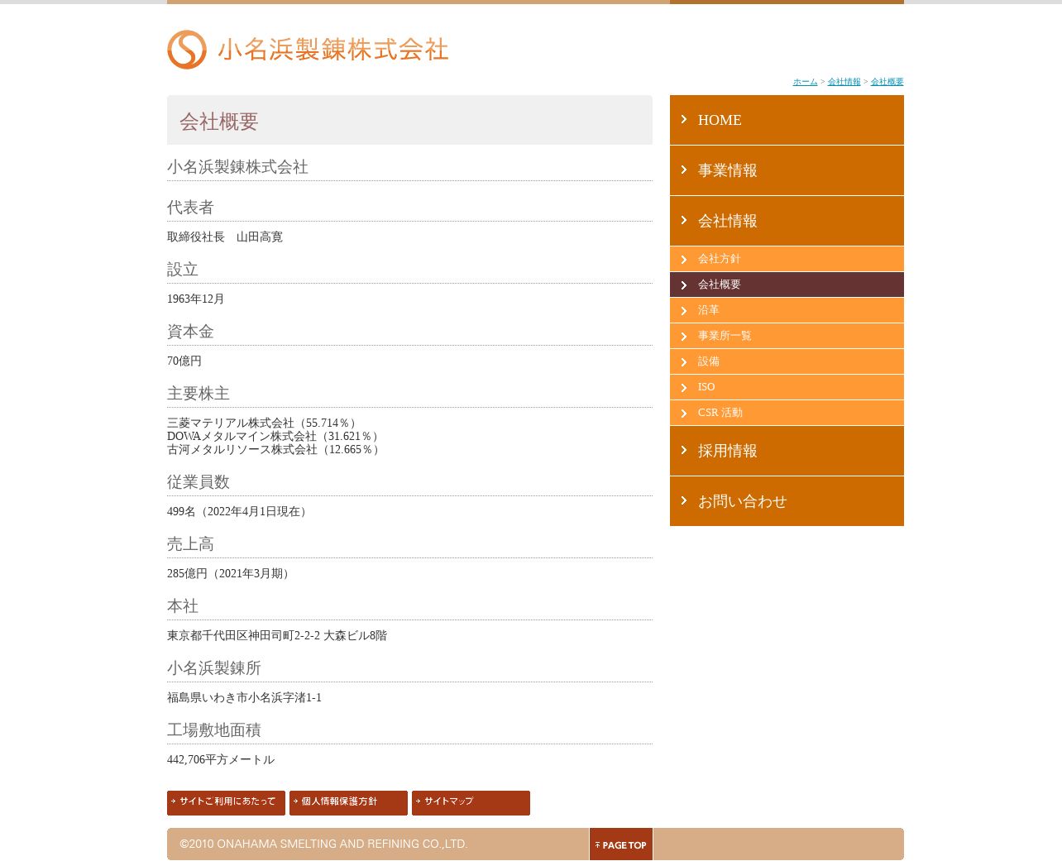Open the 会社情報 breadcrumb link
1062x861 pixels.
(844, 82)
